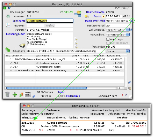Click 'CUBUS Software' in the Rechnung (2) window
Viewport: 157px width, 139px height.
tap(57, 123)
